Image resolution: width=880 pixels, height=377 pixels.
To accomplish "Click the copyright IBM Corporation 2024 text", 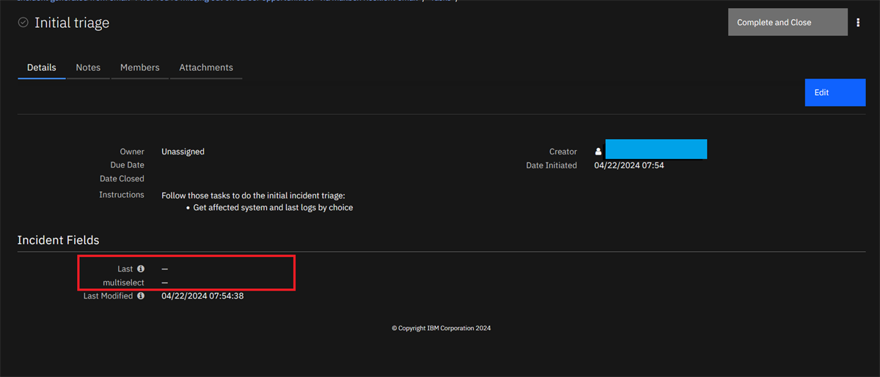I will (x=441, y=328).
